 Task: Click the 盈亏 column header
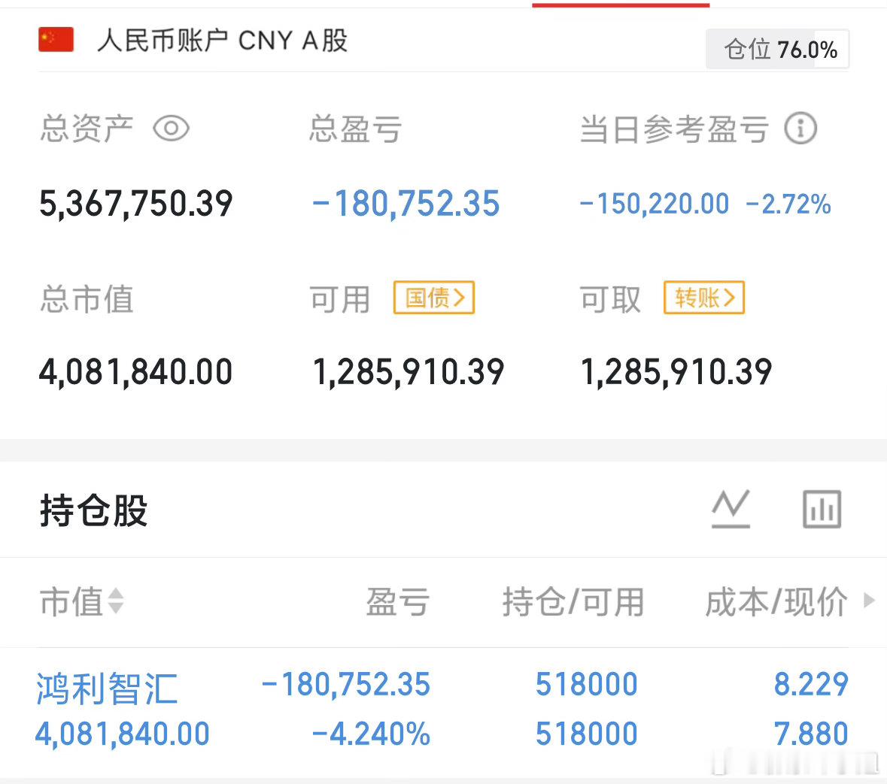(x=398, y=602)
